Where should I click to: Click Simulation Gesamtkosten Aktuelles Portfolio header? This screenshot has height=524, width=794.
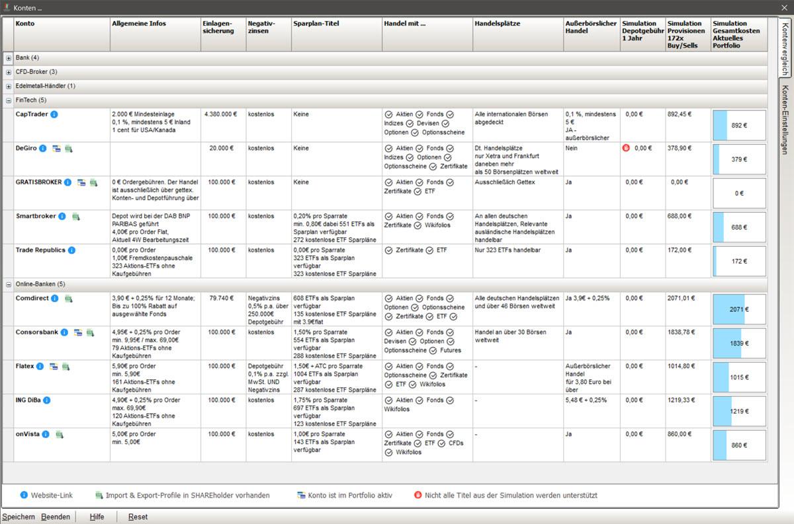(x=739, y=34)
